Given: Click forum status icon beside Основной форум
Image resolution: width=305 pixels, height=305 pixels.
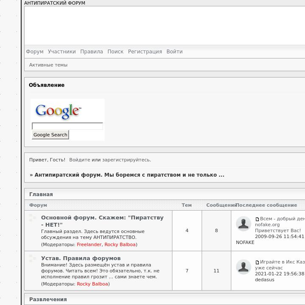Looking at the screenshot, I should [33, 218].
